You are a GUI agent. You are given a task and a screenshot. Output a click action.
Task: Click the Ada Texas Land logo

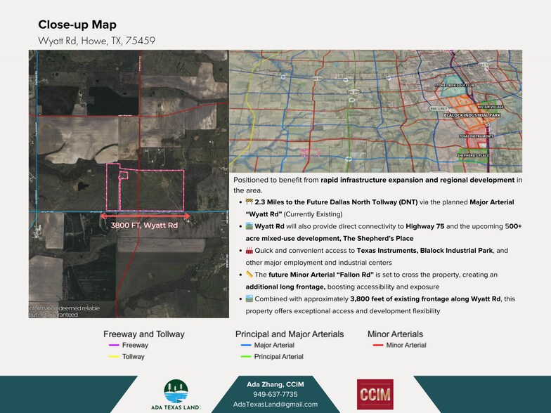point(176,395)
